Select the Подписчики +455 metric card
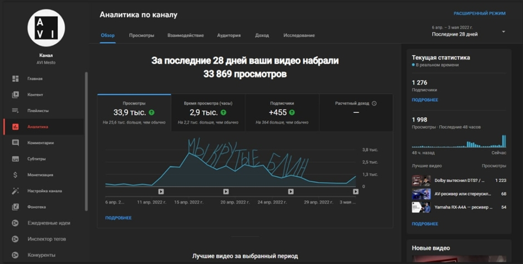The image size is (523, 264). 282,113
